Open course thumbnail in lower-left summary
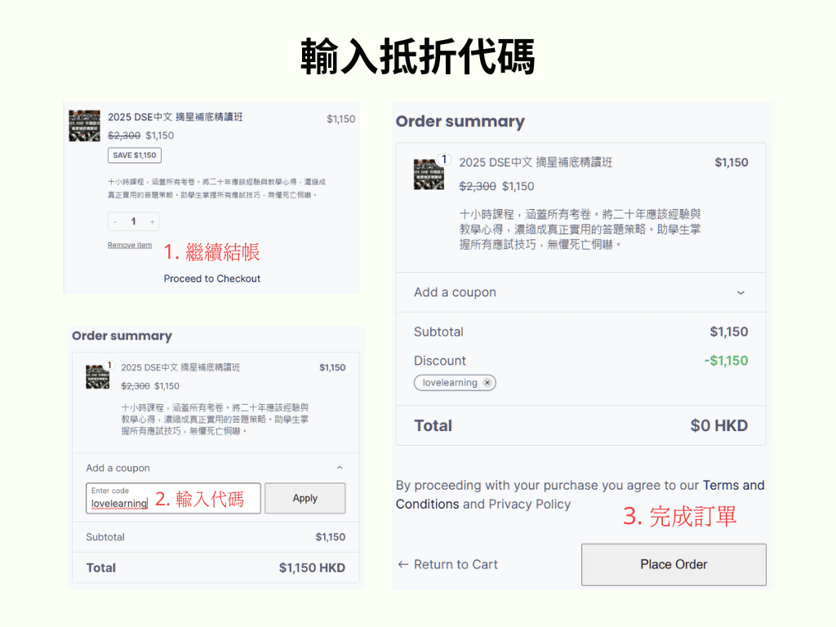 [x=98, y=377]
